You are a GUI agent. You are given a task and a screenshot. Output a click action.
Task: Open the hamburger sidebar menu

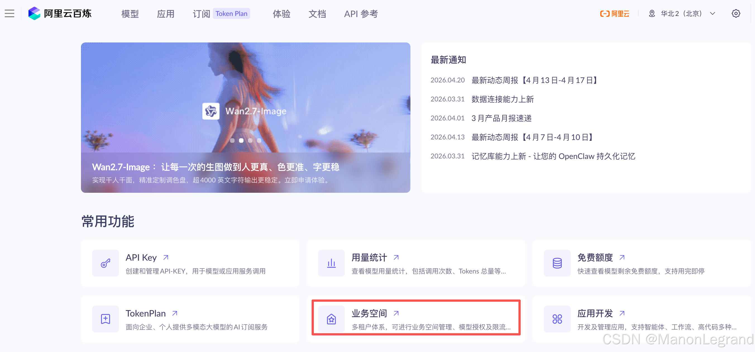9,13
